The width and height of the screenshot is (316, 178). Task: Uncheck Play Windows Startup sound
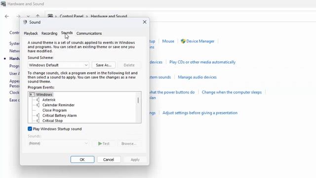30,129
